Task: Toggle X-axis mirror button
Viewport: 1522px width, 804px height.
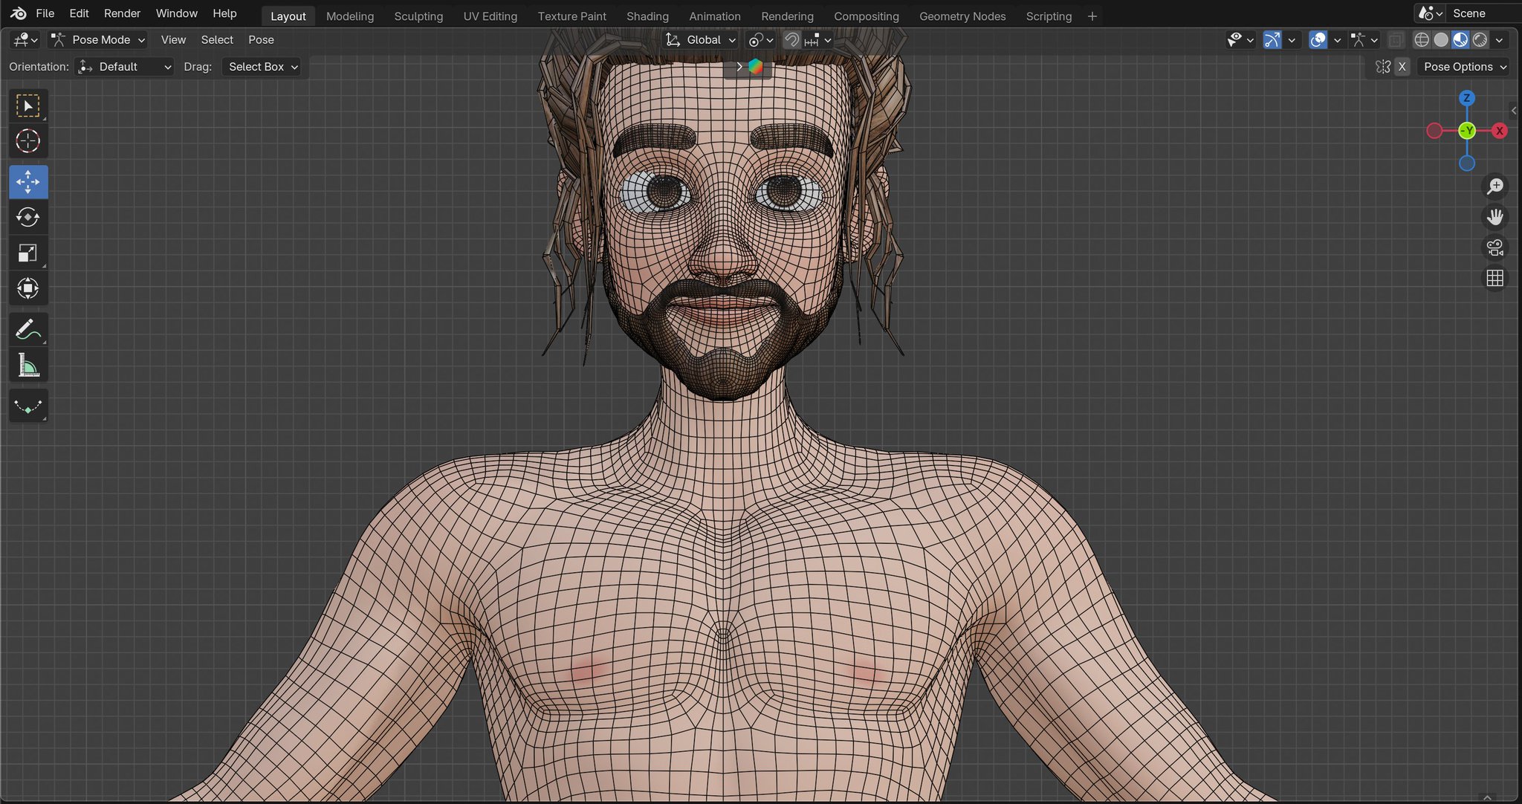Action: point(1402,67)
